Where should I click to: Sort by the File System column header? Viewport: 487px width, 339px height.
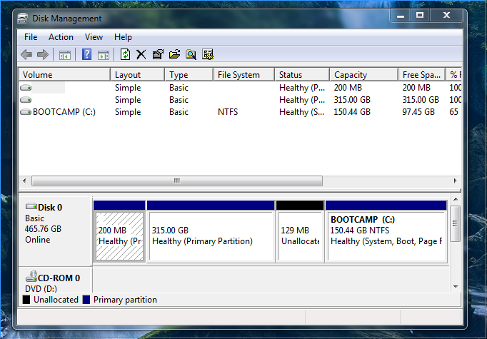tap(243, 75)
